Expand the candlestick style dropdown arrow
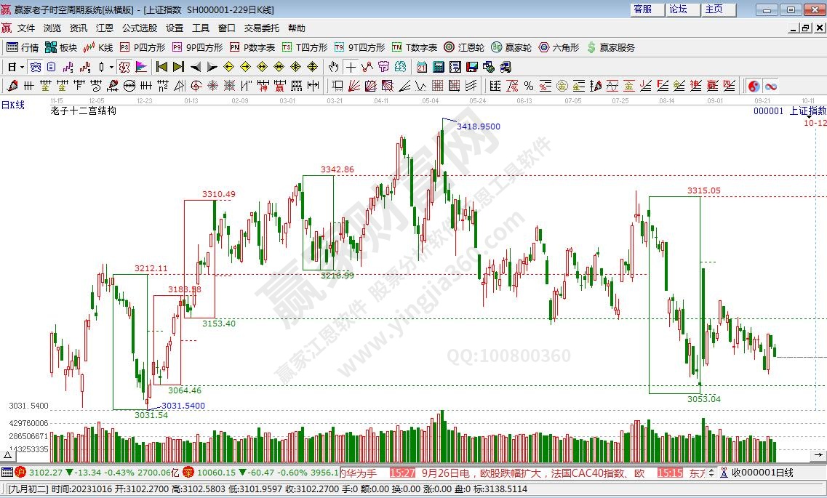 click(x=111, y=67)
